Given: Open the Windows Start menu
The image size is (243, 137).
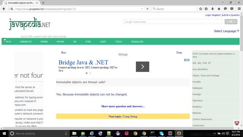Looking at the screenshot, I should pyautogui.click(x=4, y=134).
